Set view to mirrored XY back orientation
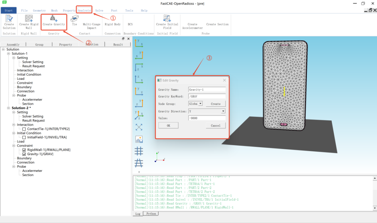Screen dimensions: 377x223 click(x=139, y=55)
